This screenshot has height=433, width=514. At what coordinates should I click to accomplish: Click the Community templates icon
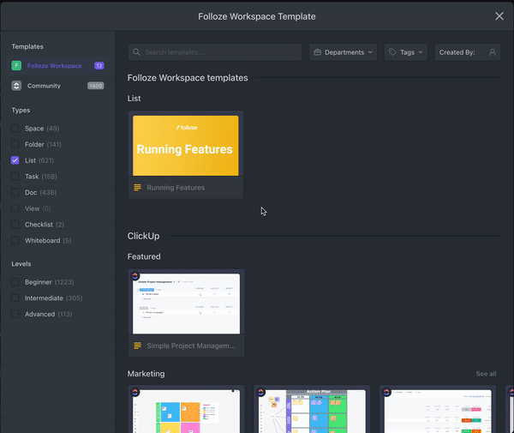[x=16, y=86]
